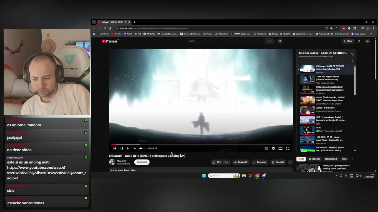Open the Chrome extensions puzzle icon
Viewport: 378px width, 212px height.
click(355, 29)
